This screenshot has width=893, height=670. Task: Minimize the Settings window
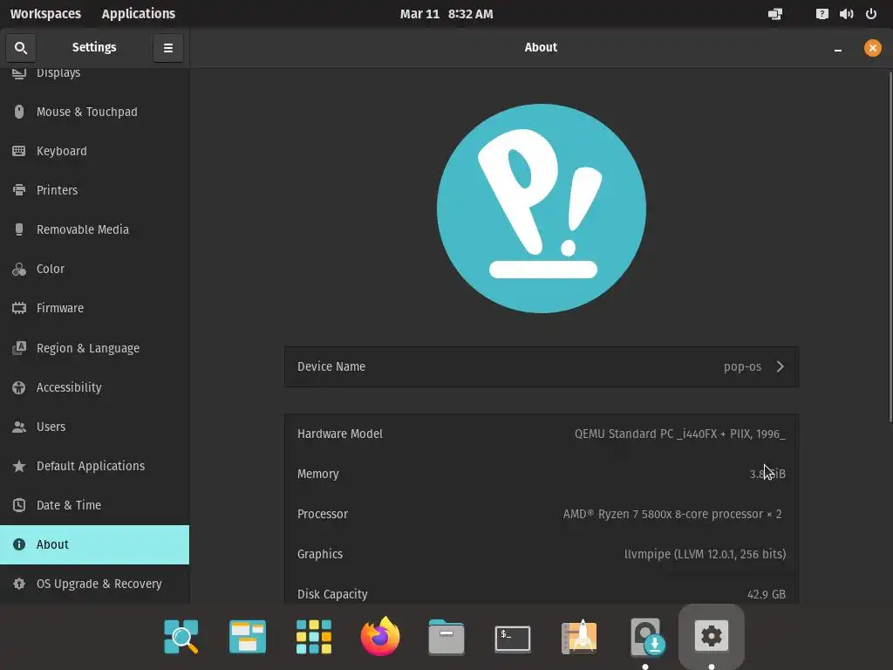point(838,48)
